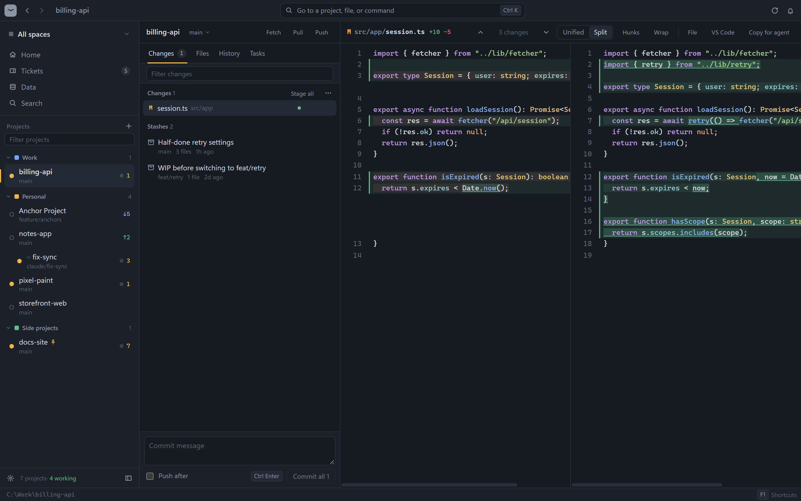801x501 pixels.
Task: Click the left diff pane horizontal scrollbar
Action: (429, 485)
